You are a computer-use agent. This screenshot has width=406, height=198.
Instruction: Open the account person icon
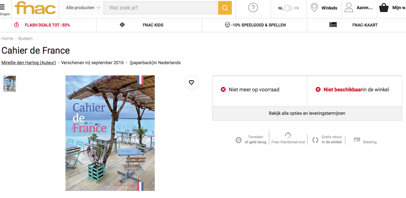(348, 8)
